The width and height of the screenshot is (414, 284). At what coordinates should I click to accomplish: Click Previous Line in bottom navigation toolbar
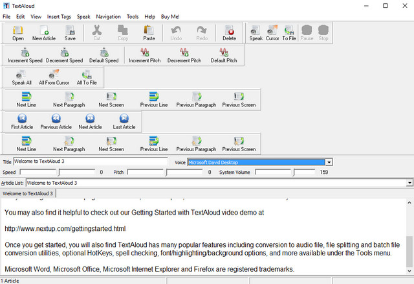(x=154, y=144)
